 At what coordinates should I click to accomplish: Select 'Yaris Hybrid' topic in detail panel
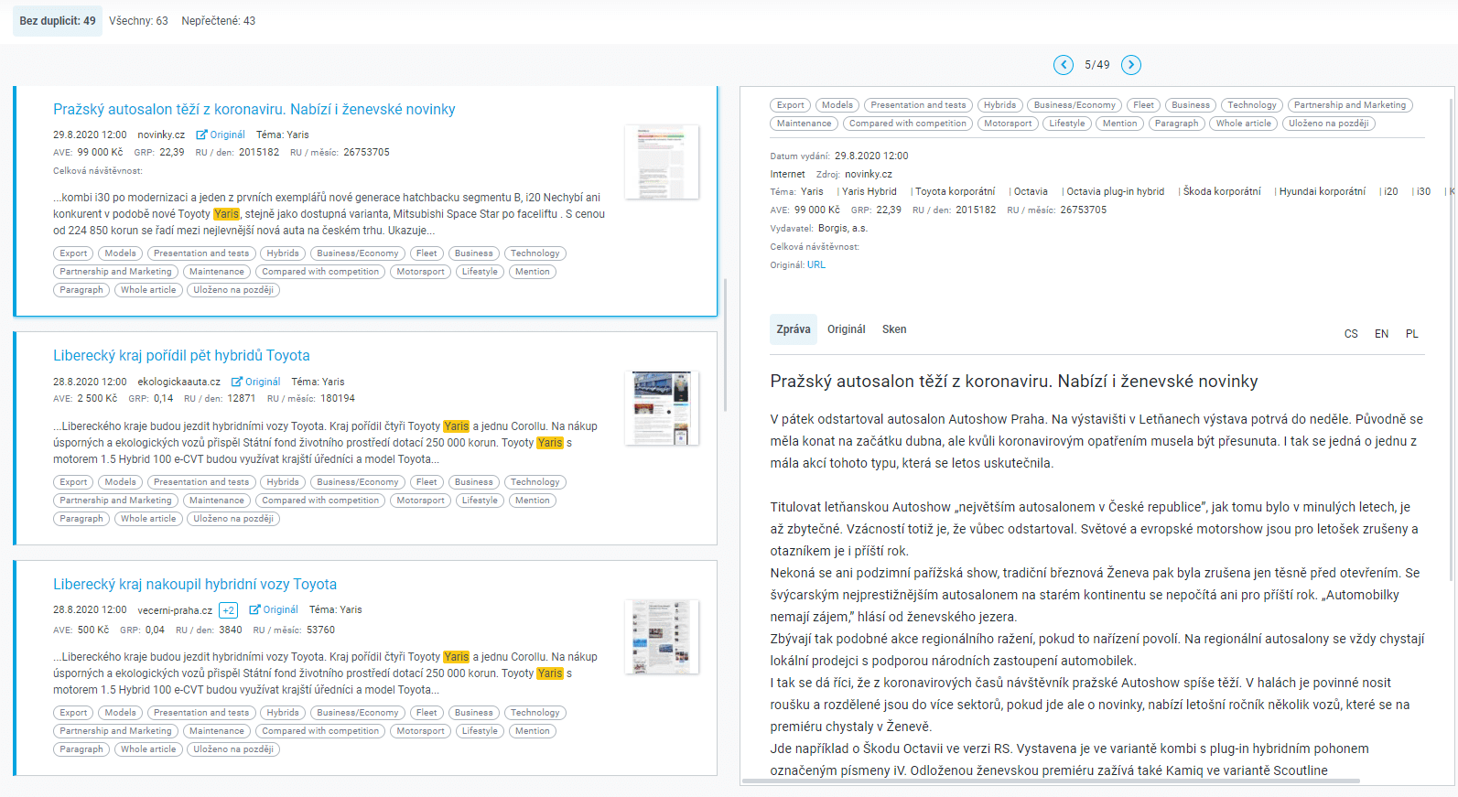(869, 192)
